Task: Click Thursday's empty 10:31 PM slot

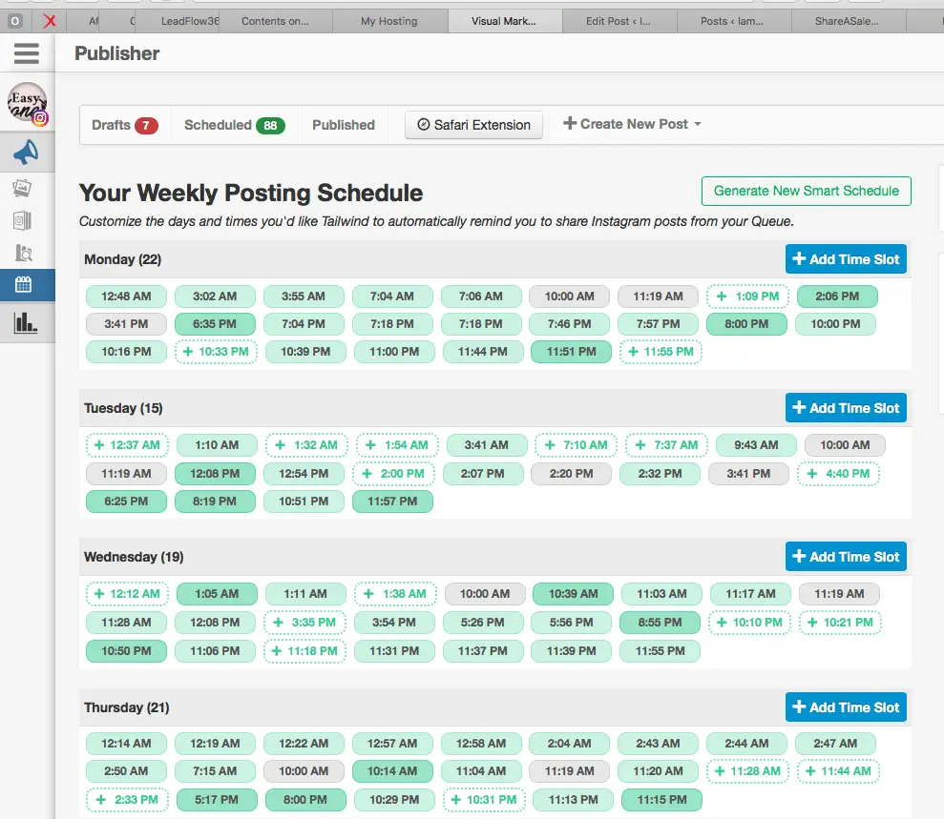Action: pos(484,800)
